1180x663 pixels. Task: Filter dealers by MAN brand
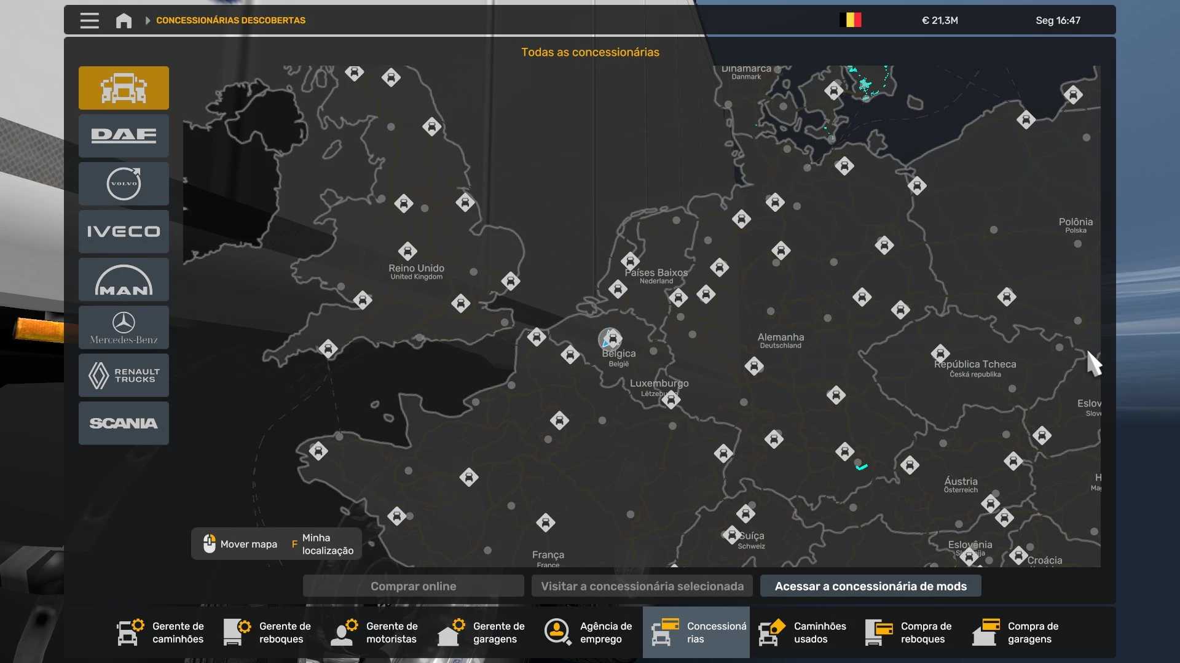pyautogui.click(x=124, y=279)
